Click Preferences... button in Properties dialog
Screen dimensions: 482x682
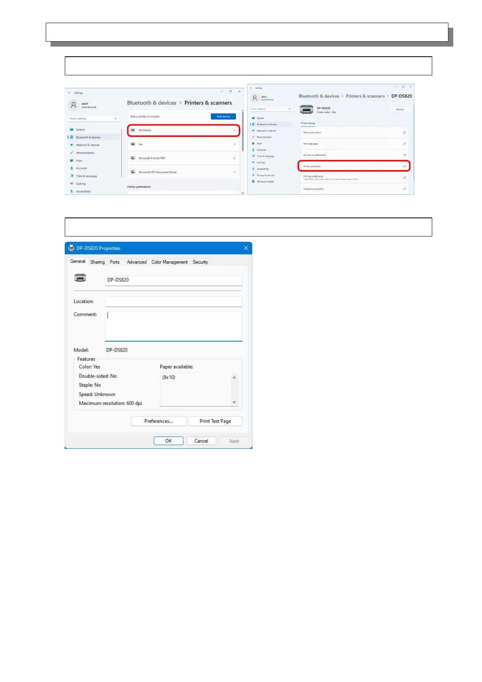pyautogui.click(x=159, y=421)
